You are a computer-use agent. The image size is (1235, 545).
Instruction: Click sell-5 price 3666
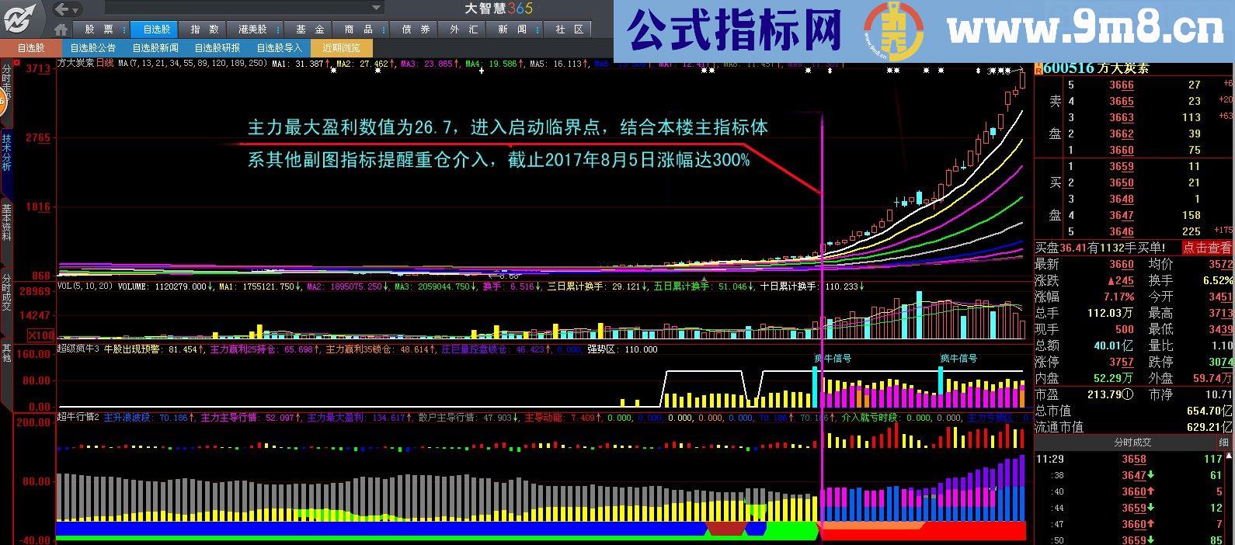tap(1121, 85)
